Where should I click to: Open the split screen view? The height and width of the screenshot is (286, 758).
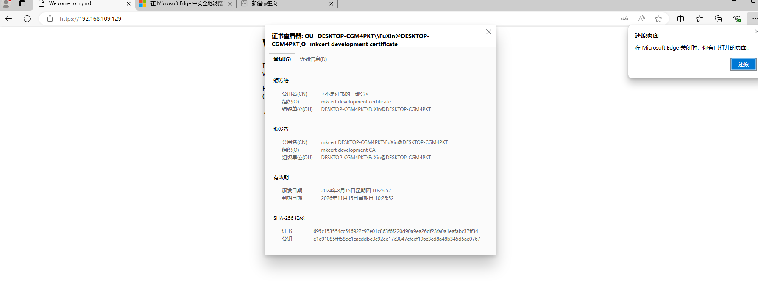pos(680,19)
